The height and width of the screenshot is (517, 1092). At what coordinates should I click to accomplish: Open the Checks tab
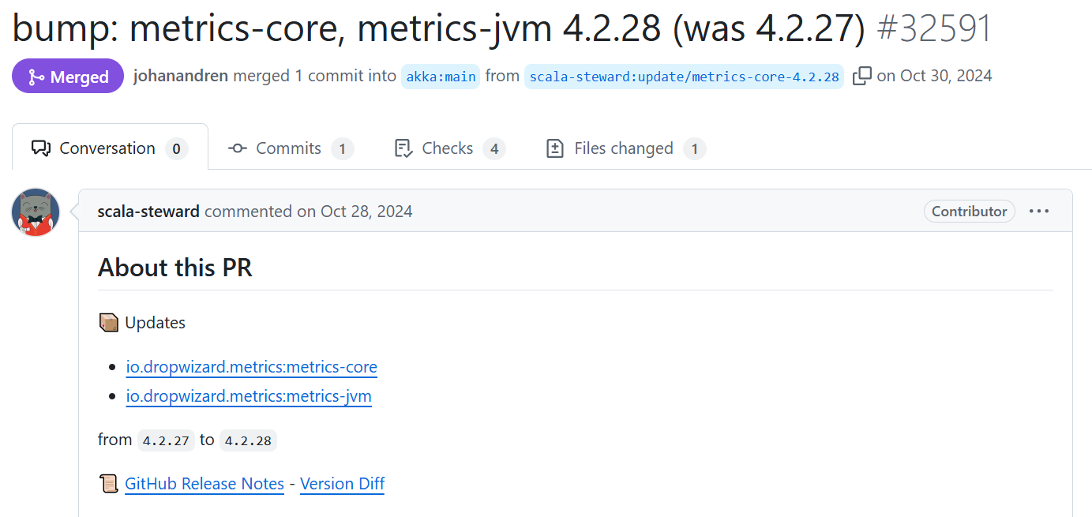coord(448,148)
